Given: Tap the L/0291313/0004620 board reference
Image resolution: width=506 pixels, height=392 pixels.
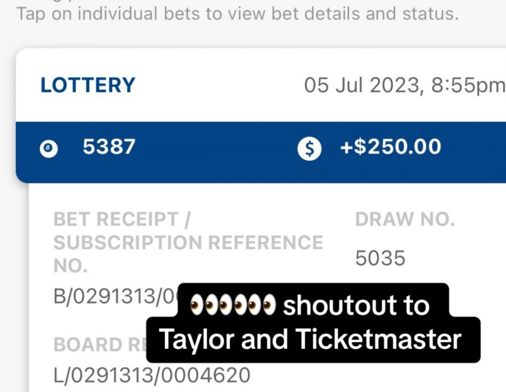Looking at the screenshot, I should pyautogui.click(x=152, y=374).
